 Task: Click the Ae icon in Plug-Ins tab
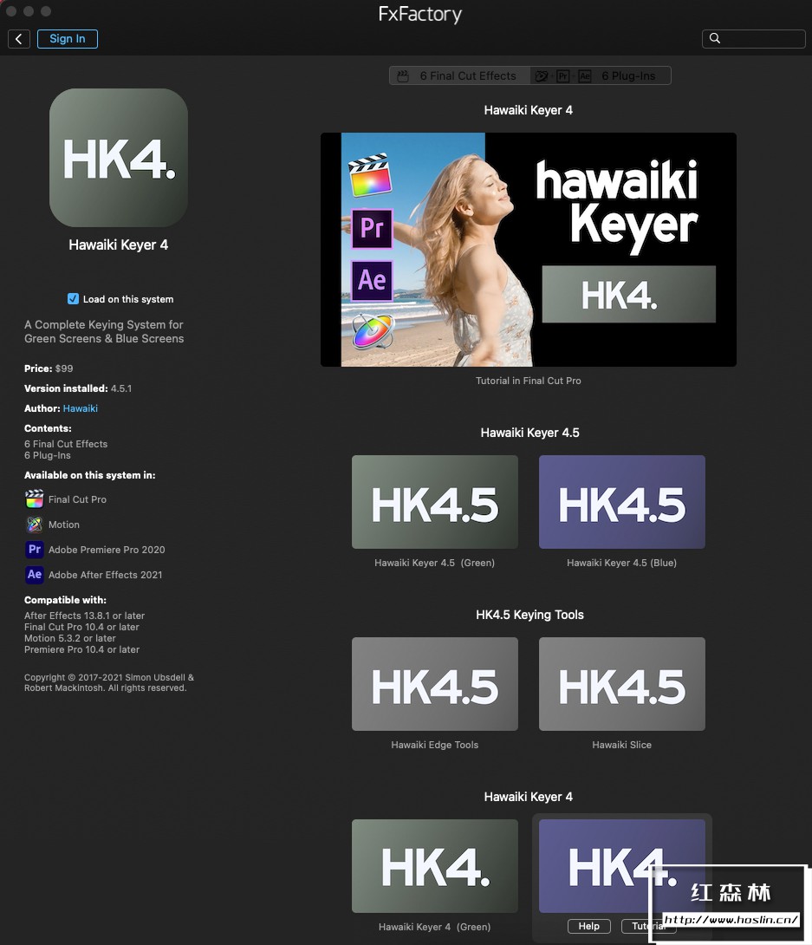click(584, 76)
